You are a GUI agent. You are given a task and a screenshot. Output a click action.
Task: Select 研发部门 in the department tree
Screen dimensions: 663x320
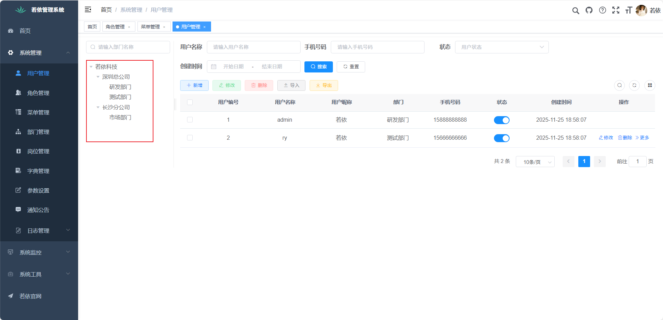point(120,87)
